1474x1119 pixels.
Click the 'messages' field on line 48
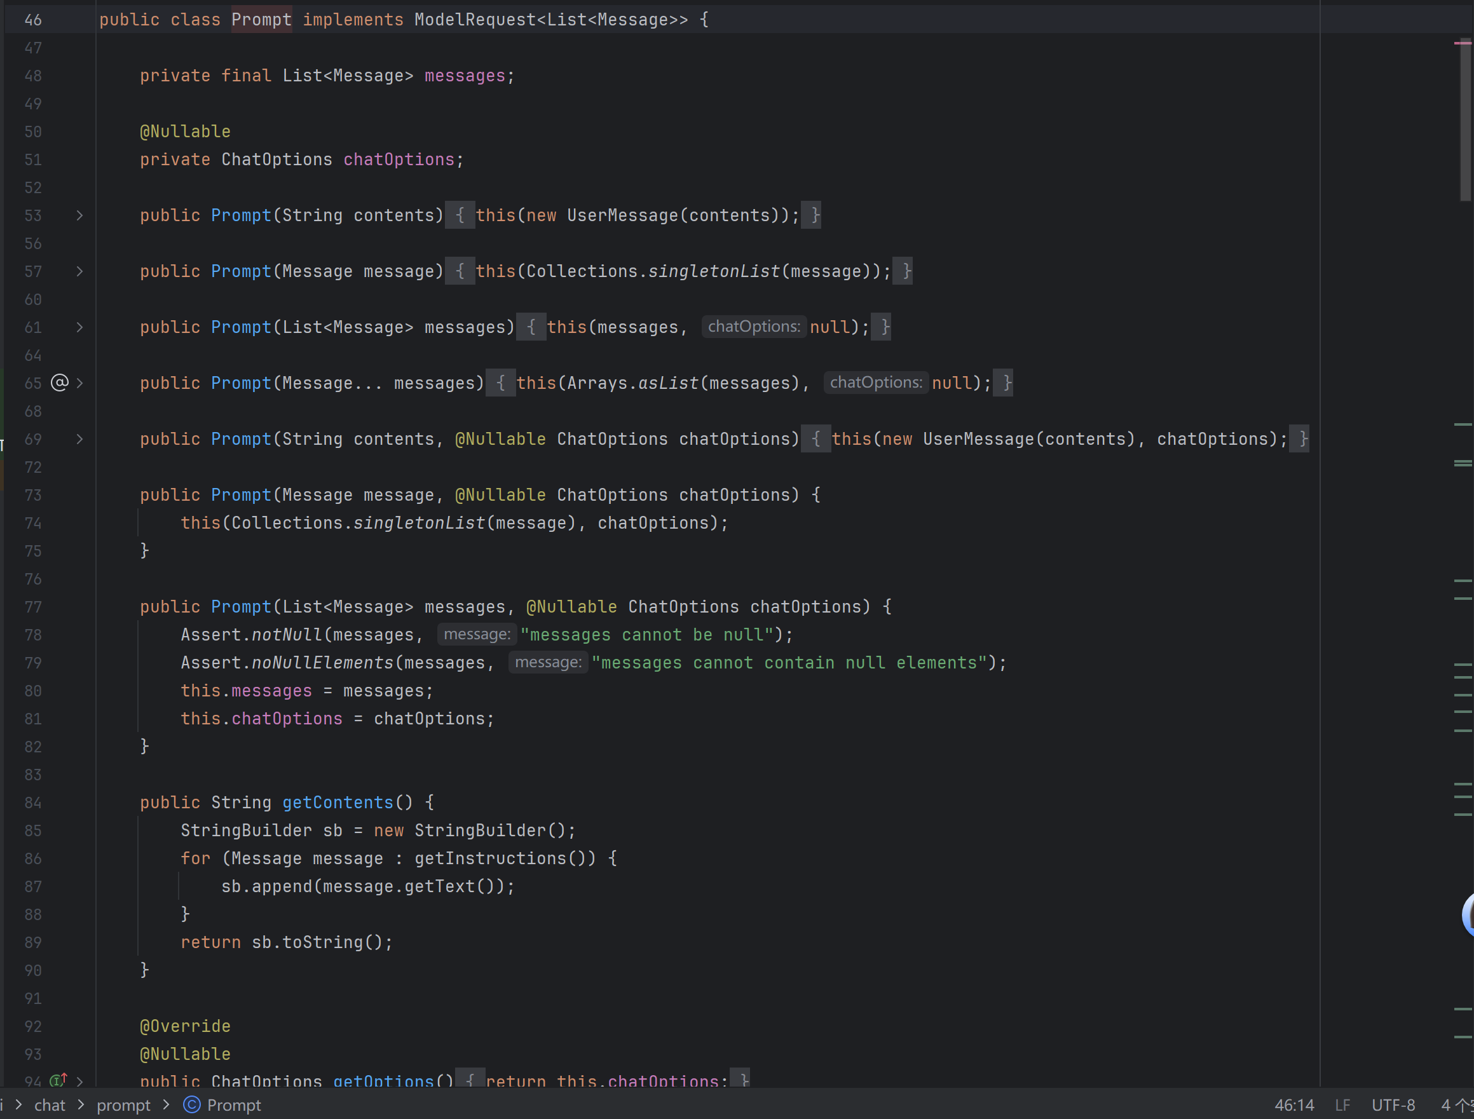coord(465,76)
